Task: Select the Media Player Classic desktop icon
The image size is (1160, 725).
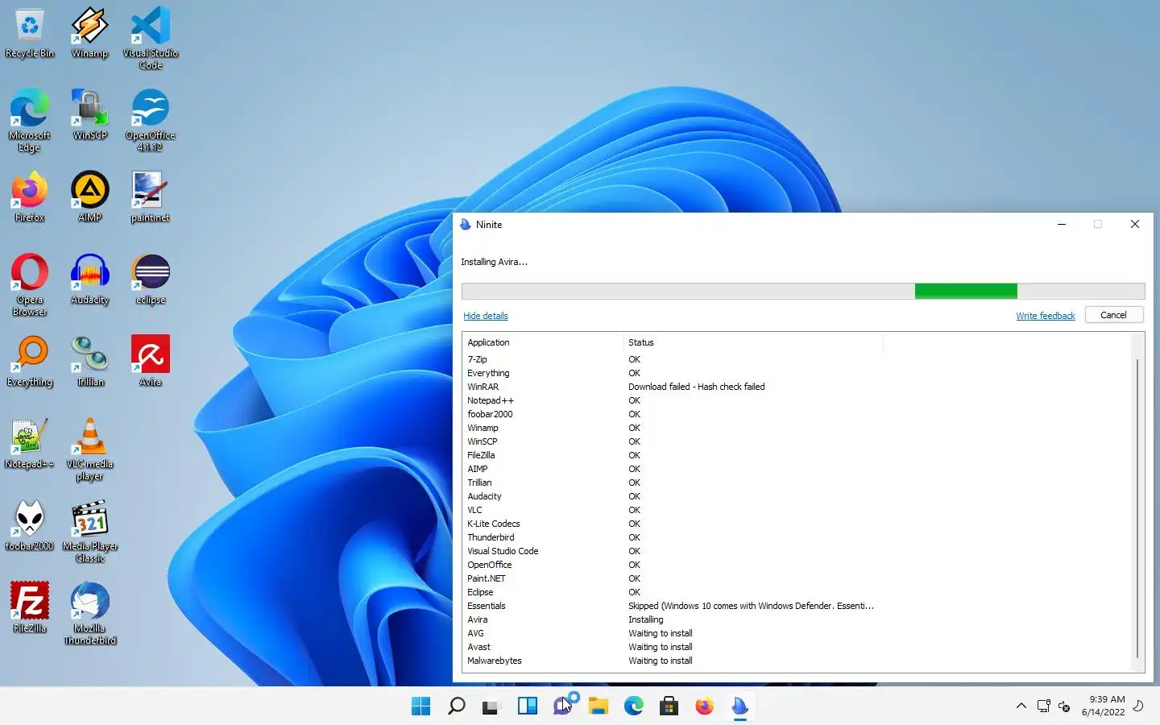Action: (89, 532)
